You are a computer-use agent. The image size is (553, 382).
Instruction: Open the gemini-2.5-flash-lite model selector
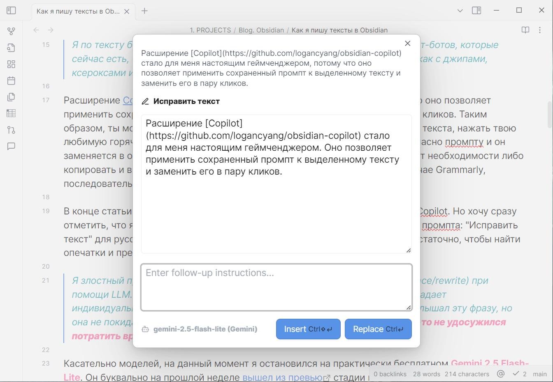[x=200, y=329]
